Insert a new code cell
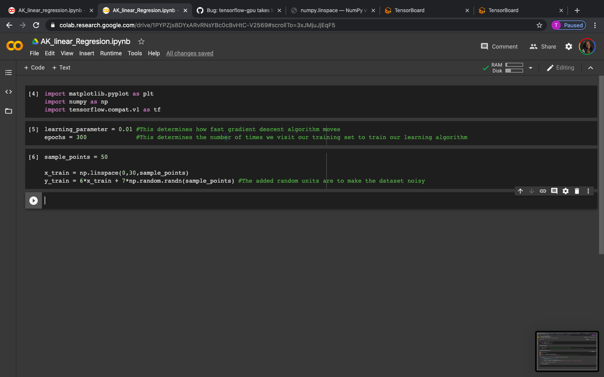This screenshot has height=377, width=604. tap(34, 67)
